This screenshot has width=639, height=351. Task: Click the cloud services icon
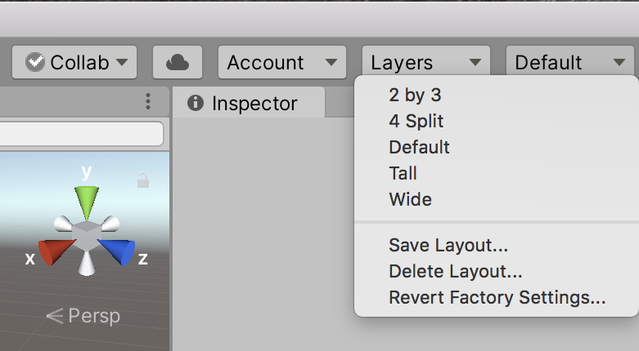[178, 62]
